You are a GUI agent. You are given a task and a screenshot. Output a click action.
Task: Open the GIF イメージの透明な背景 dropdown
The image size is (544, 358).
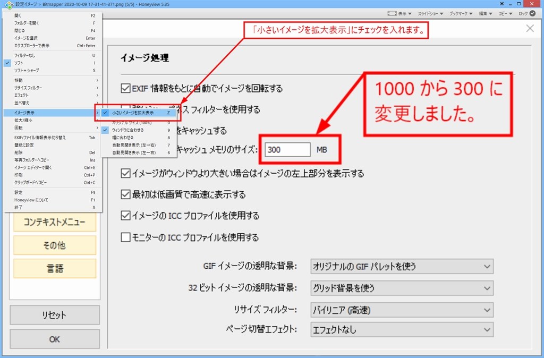point(402,267)
